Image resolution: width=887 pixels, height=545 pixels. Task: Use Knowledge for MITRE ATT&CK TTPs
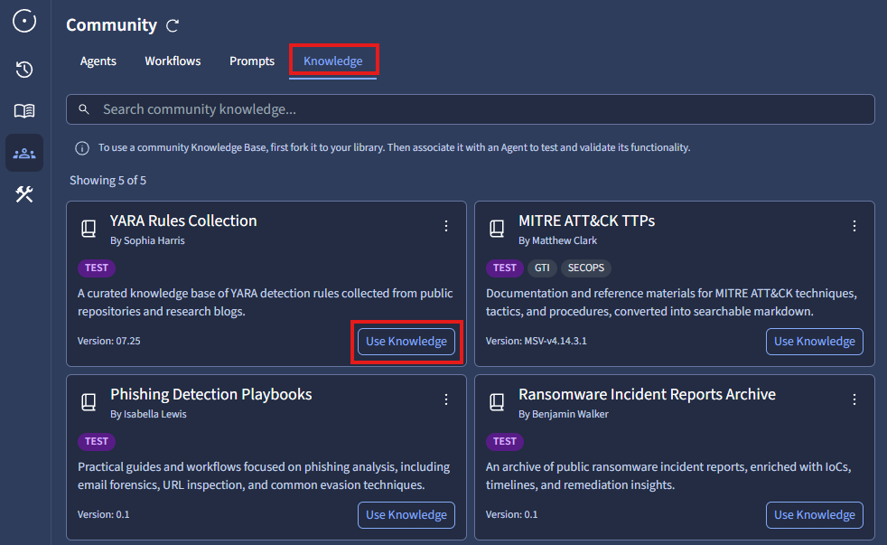point(814,342)
